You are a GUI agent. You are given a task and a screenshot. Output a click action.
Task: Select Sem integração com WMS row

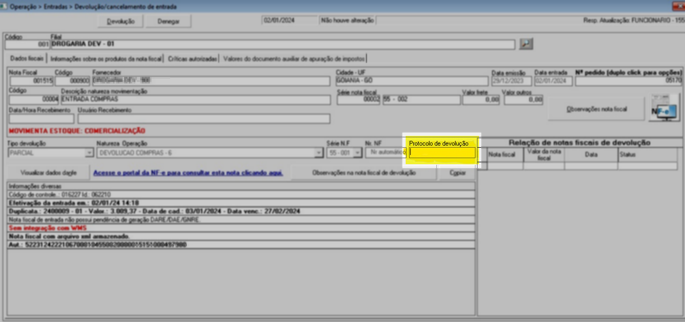click(241, 228)
